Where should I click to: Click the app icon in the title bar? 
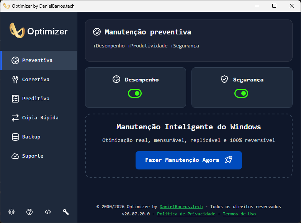click(x=7, y=6)
